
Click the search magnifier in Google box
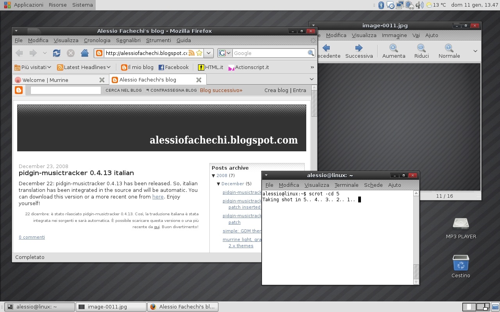click(311, 53)
